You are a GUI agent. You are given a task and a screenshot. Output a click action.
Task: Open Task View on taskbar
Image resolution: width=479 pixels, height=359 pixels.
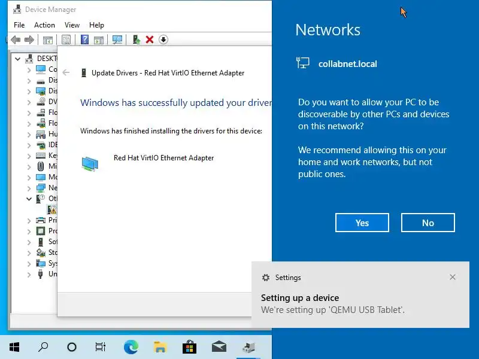tap(100, 347)
